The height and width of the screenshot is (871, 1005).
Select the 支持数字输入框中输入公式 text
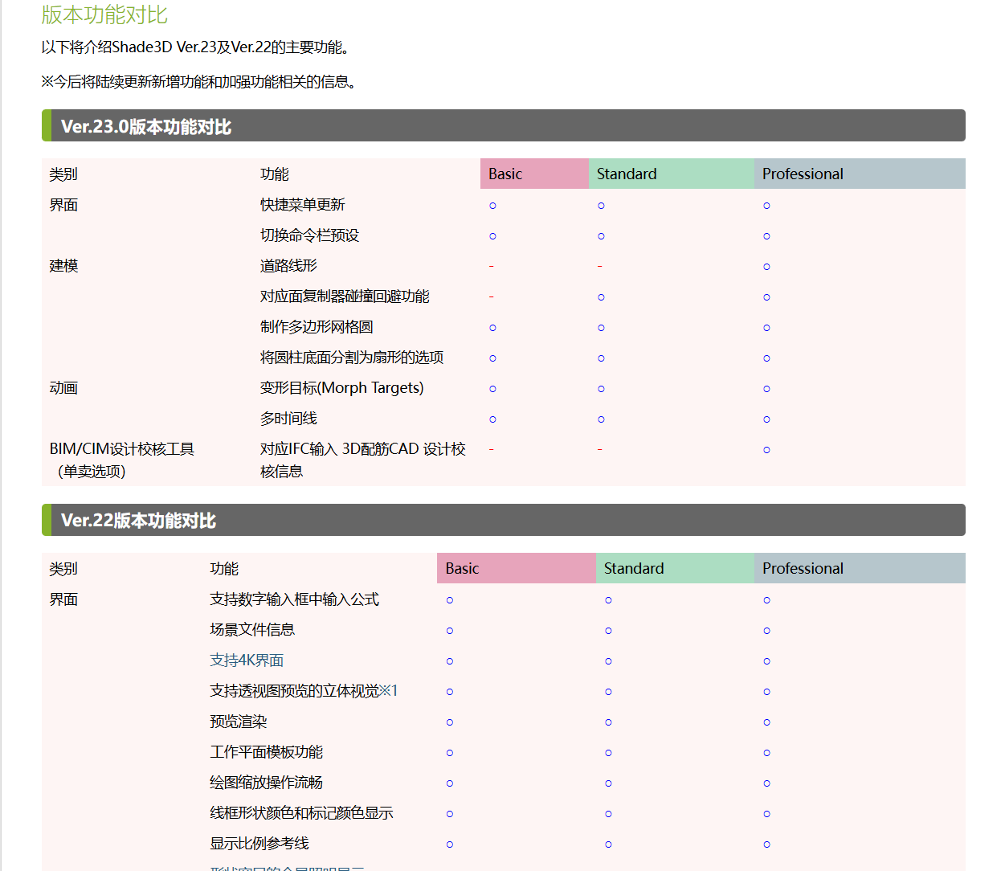[x=294, y=599]
